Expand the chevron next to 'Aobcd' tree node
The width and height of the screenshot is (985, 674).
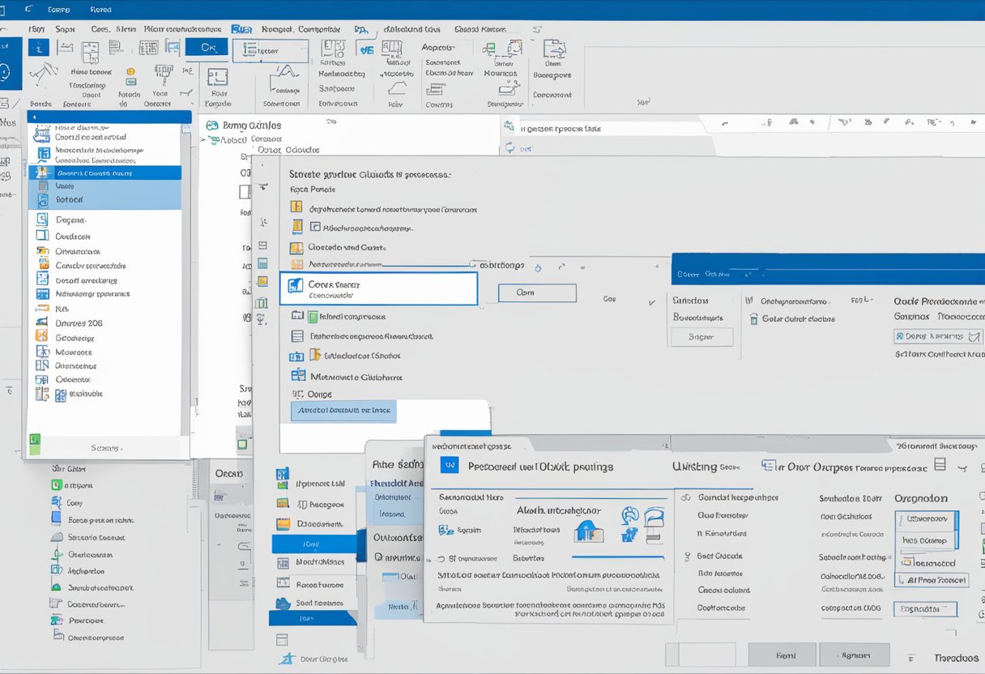pyautogui.click(x=203, y=140)
